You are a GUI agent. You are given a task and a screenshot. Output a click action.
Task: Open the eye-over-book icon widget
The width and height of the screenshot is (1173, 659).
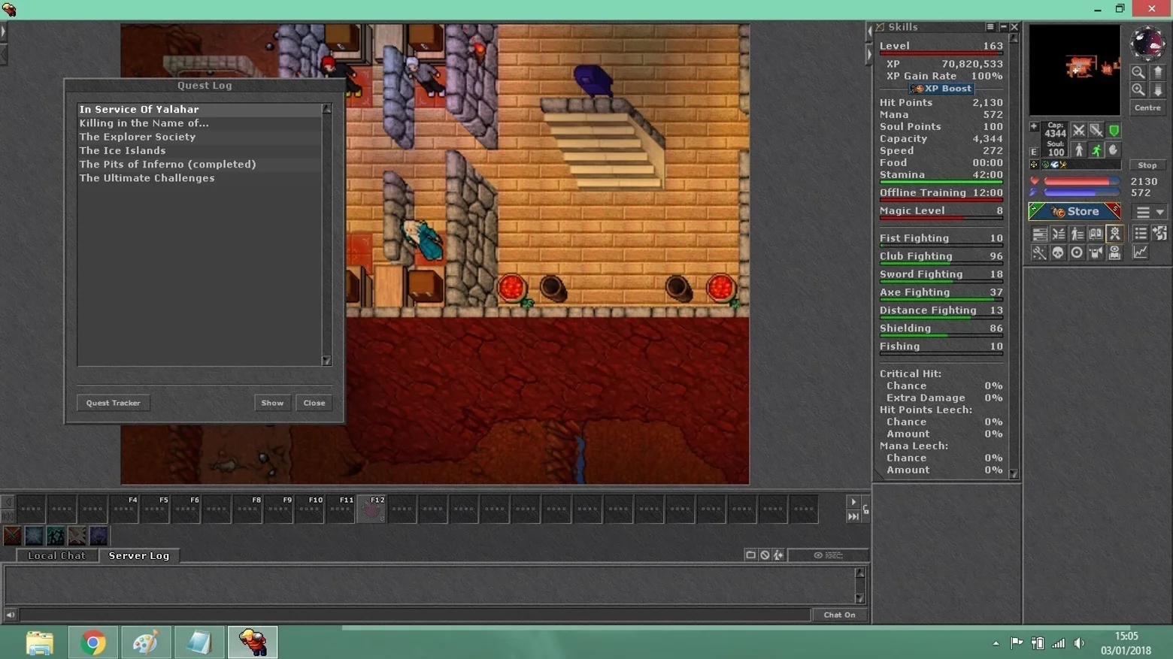[x=1115, y=252]
